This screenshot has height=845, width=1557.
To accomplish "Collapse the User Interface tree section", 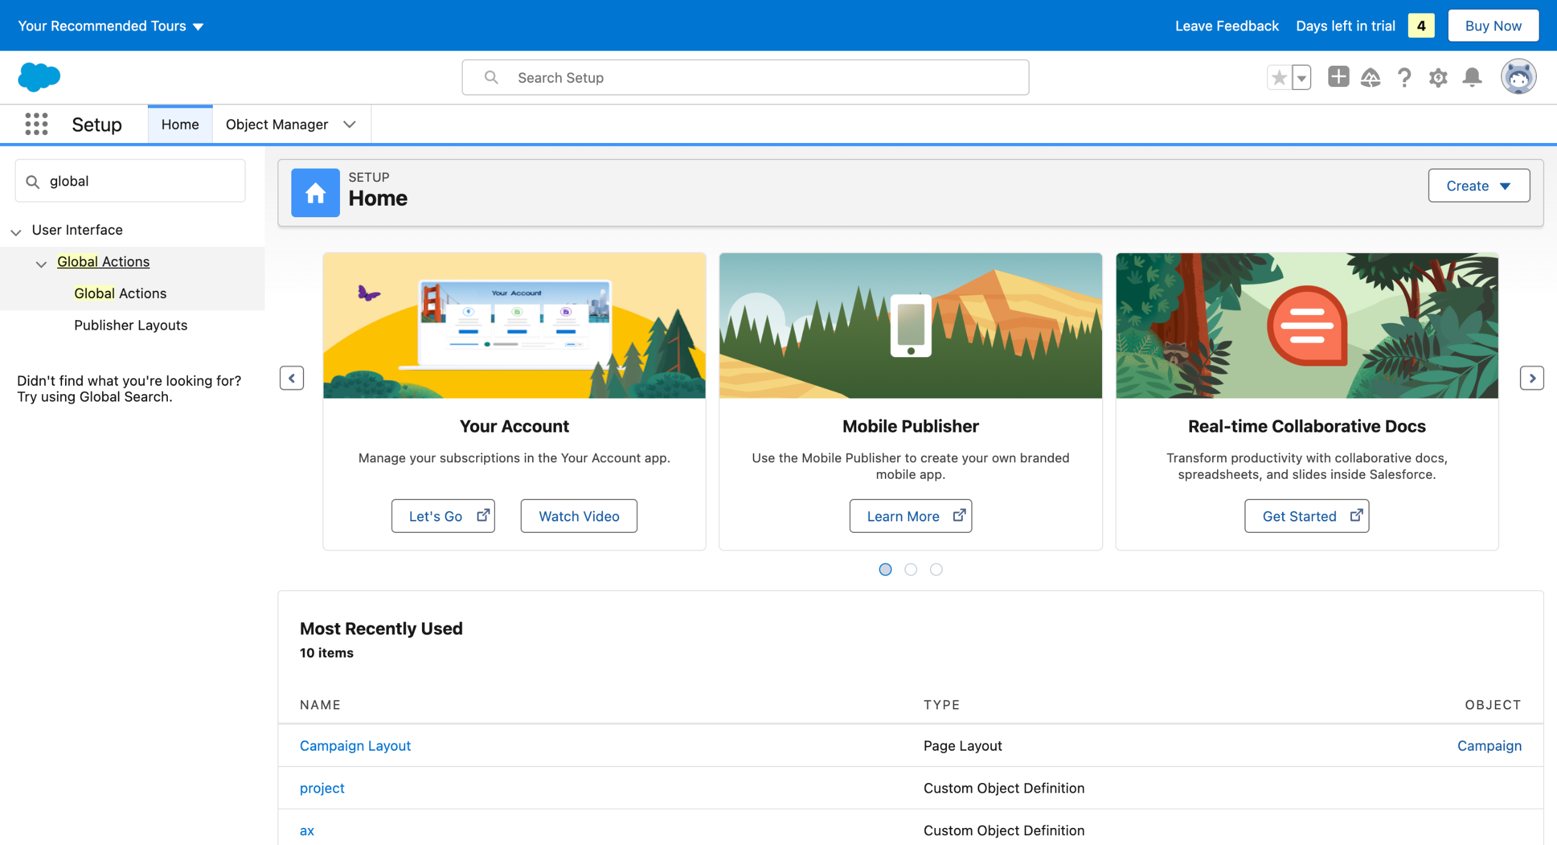I will 16,231.
